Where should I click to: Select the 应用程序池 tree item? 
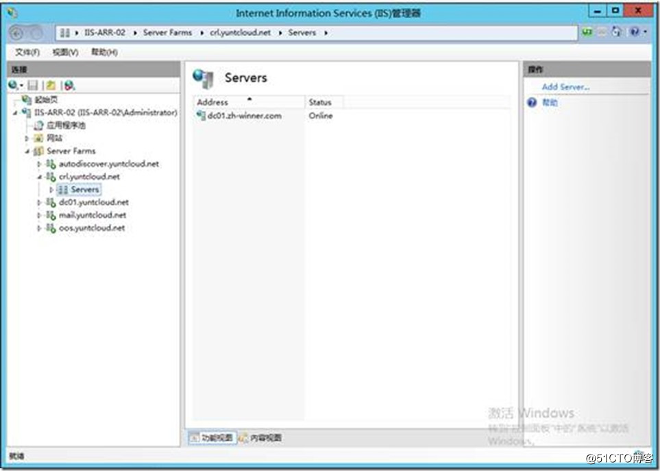(x=66, y=125)
